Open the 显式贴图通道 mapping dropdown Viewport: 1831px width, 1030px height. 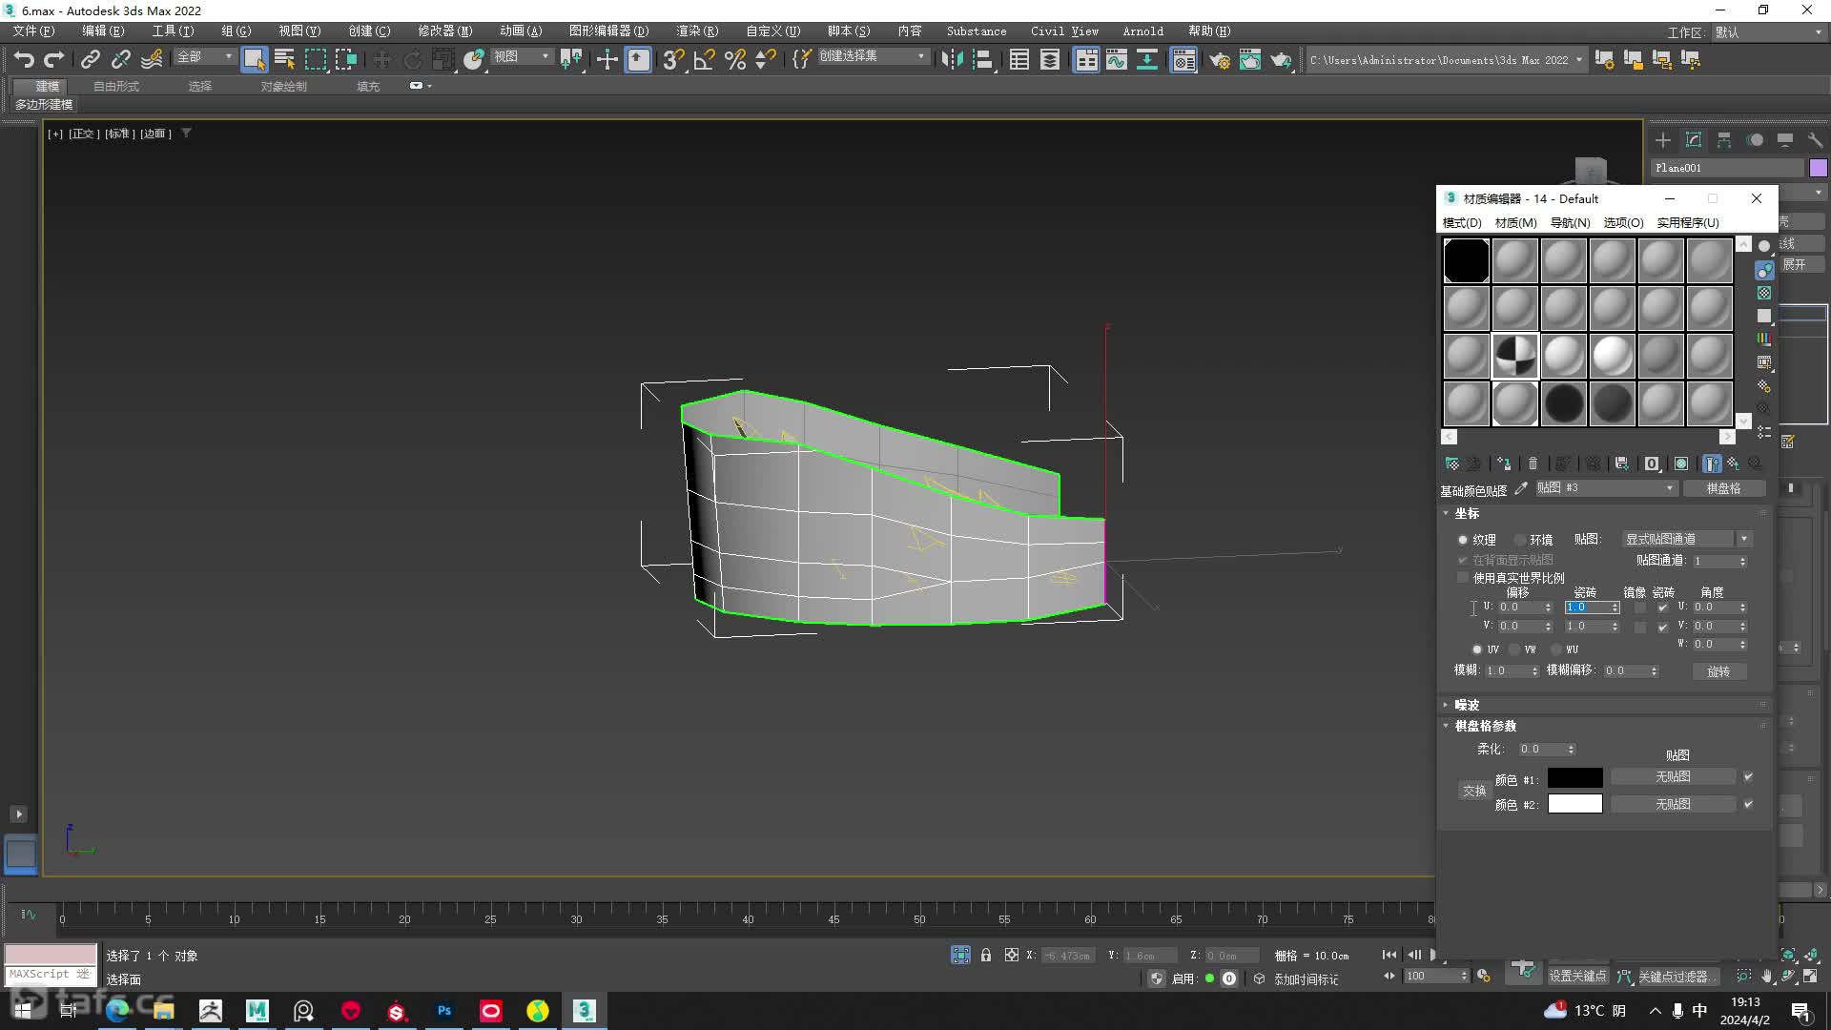coord(1687,540)
